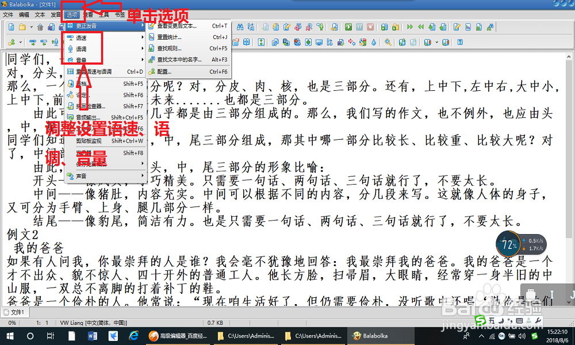This screenshot has width=575, height=345.
Task: Choose 查找文本中的名字... in submenu
Action: (189, 59)
